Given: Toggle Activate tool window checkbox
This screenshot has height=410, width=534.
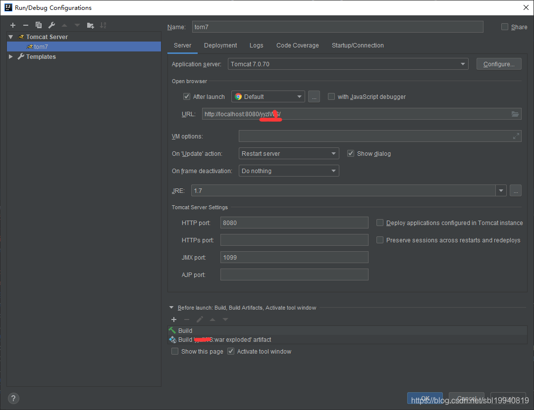Looking at the screenshot, I should 231,351.
